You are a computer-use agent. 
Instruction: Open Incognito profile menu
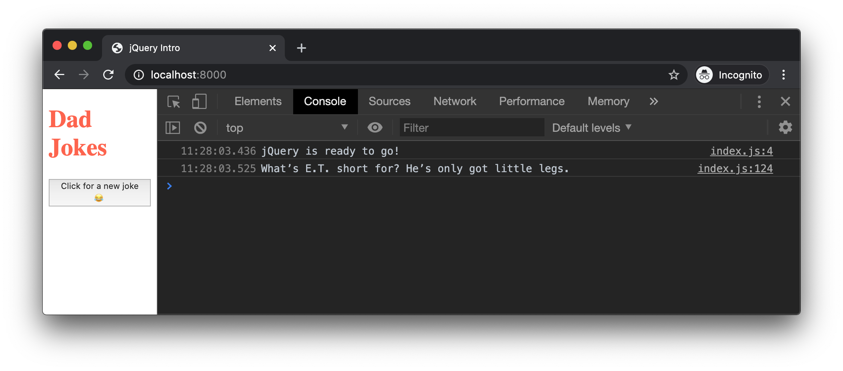[x=731, y=75]
